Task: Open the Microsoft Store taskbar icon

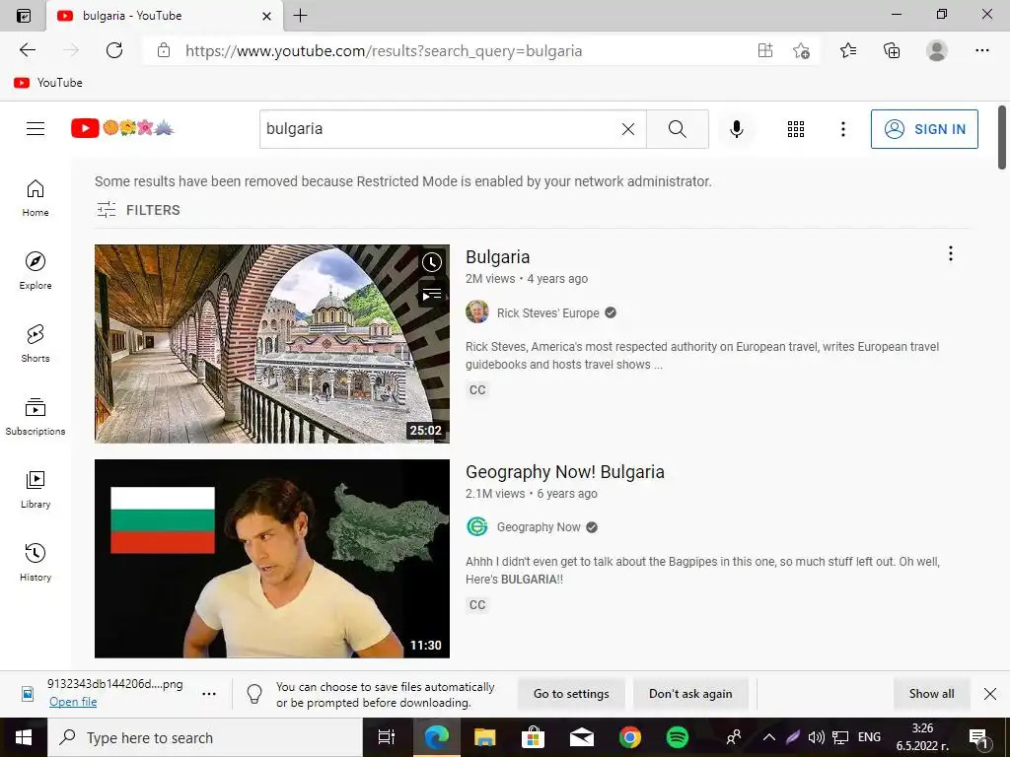Action: point(533,737)
